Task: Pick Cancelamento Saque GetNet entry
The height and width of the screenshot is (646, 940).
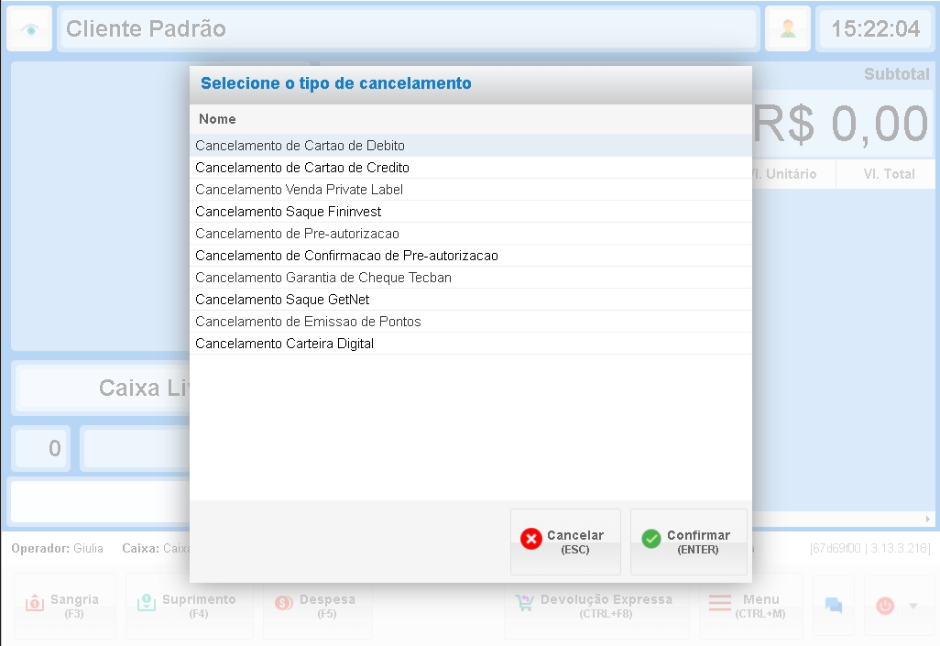Action: point(471,300)
